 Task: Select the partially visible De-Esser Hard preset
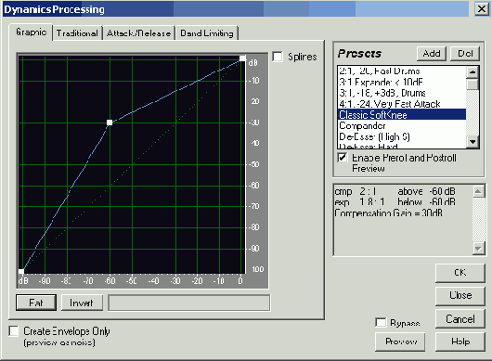[x=402, y=146]
